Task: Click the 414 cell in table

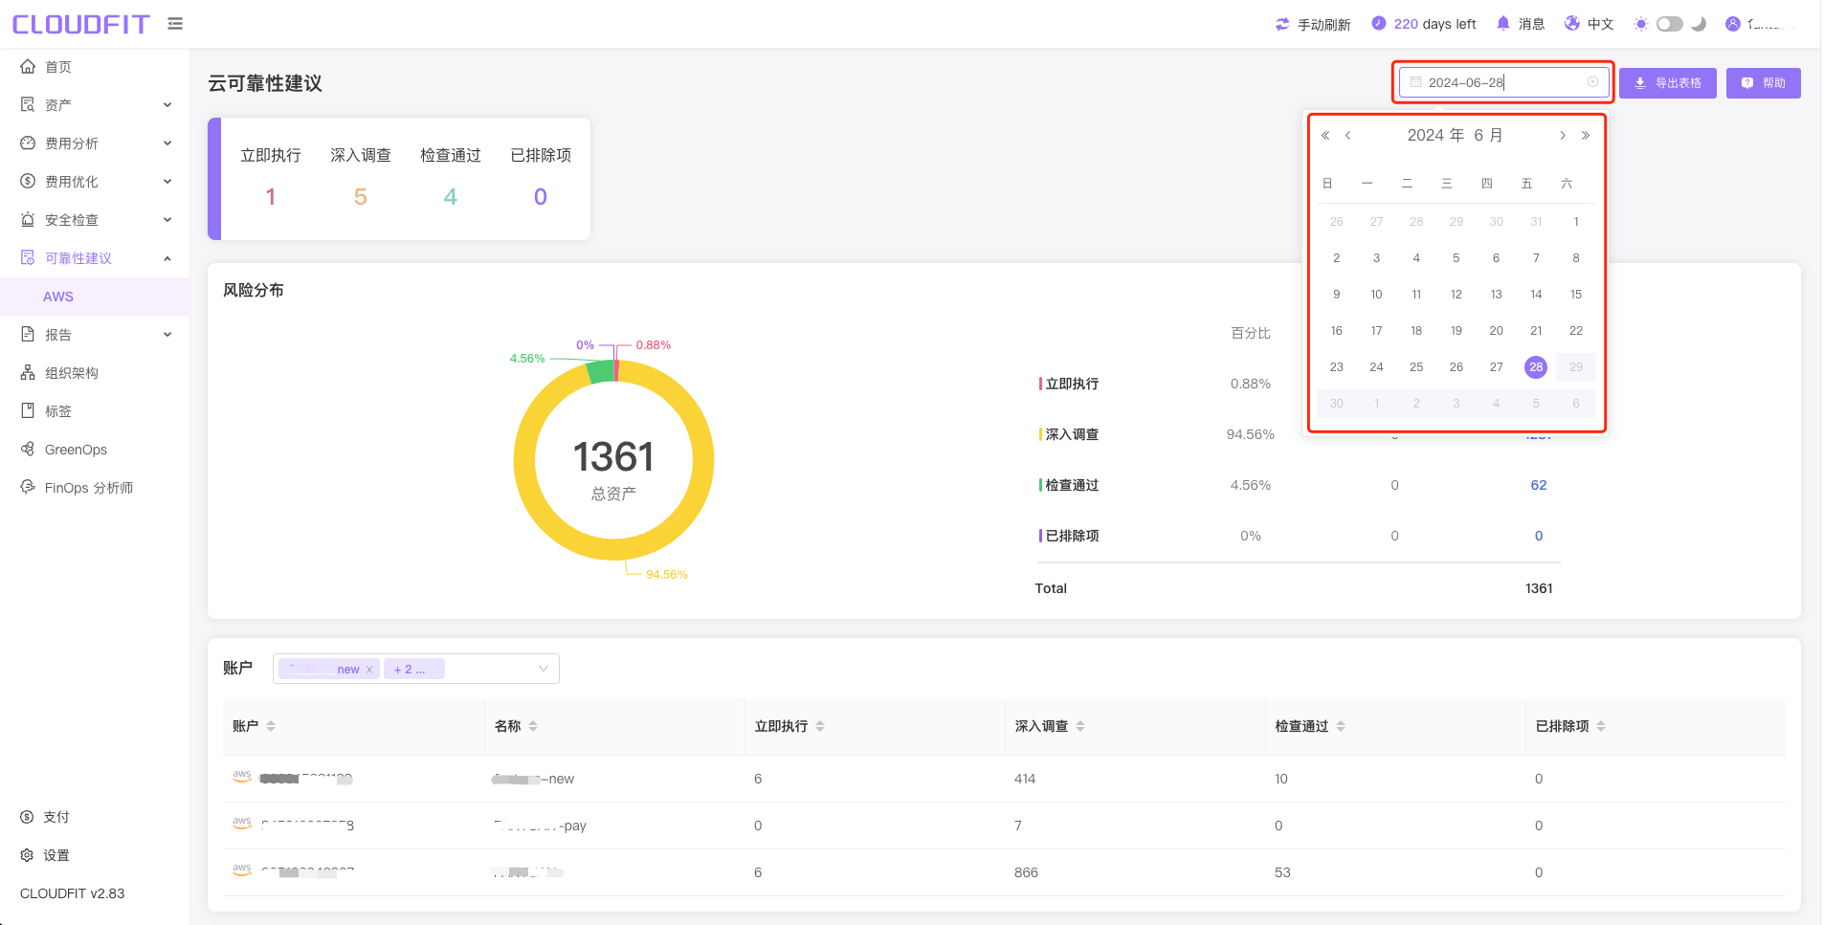Action: [1025, 779]
